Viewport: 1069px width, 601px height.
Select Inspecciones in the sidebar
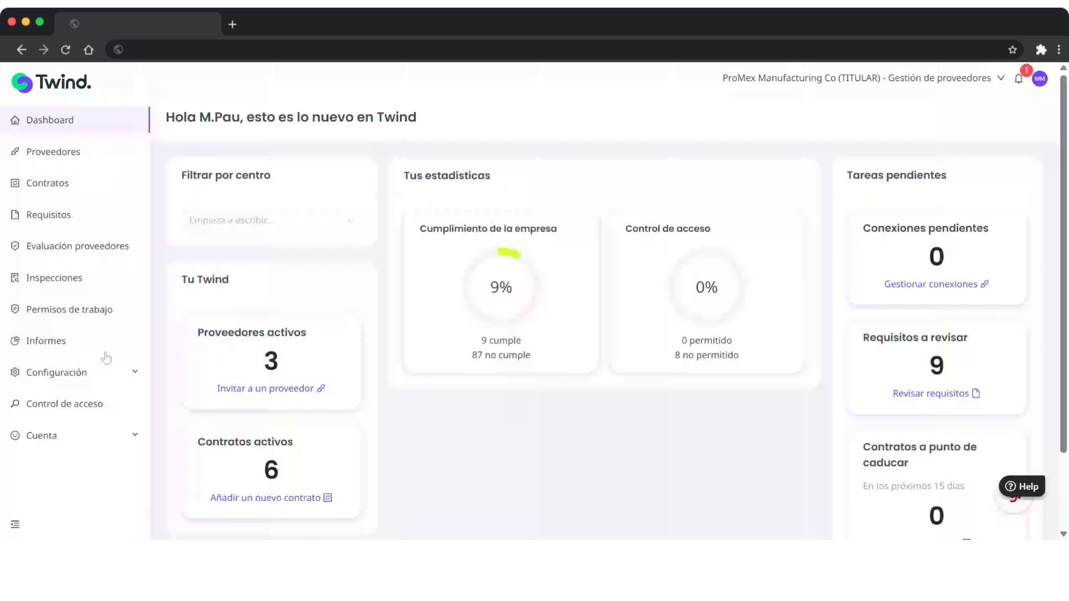[54, 278]
